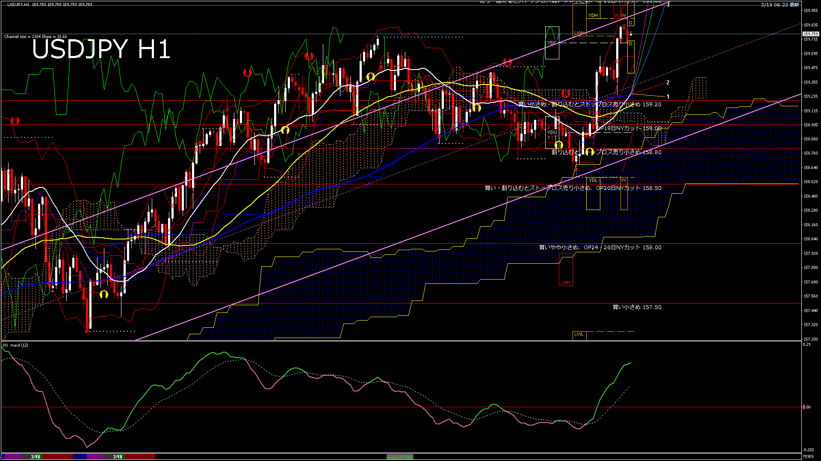Image resolution: width=821 pixels, height=461 pixels.
Task: Click the NYカット 158.00 buy annotation
Action: 600,247
